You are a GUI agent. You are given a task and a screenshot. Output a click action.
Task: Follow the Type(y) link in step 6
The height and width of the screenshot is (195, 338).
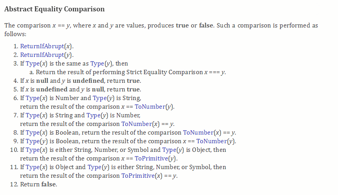(100, 98)
